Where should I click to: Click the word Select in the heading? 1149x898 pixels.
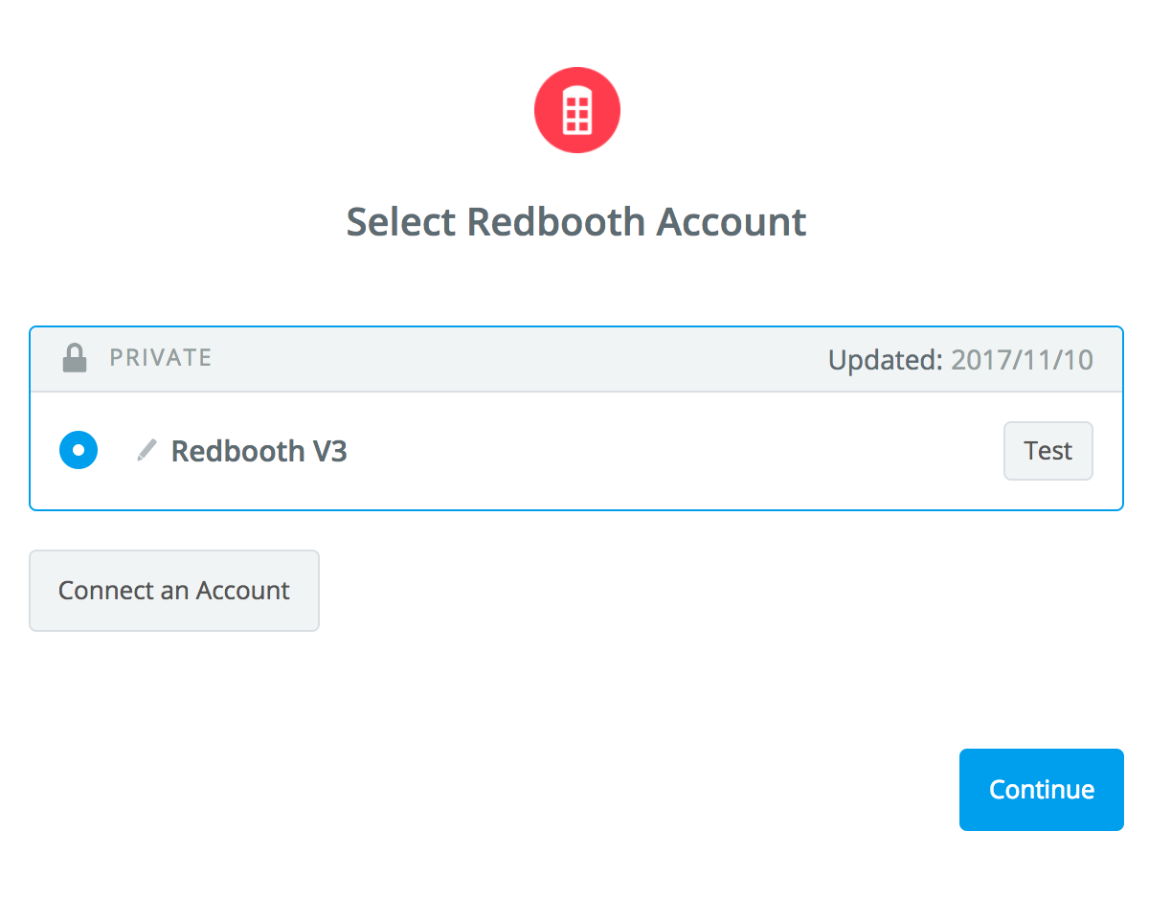coord(401,222)
